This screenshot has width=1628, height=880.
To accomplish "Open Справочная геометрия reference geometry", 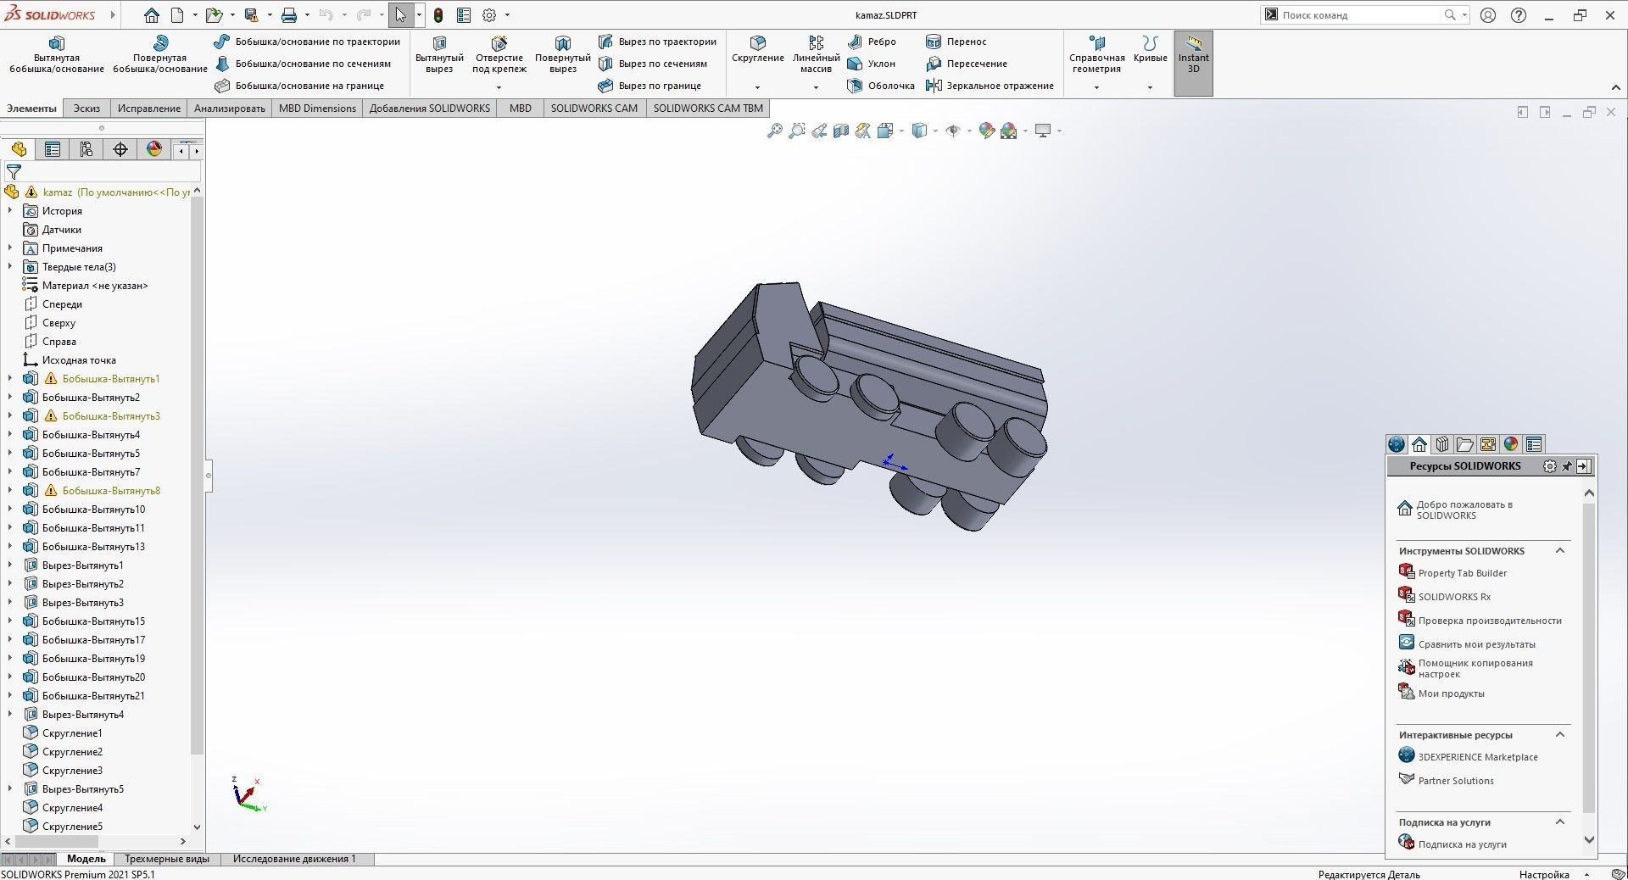I will tap(1096, 55).
